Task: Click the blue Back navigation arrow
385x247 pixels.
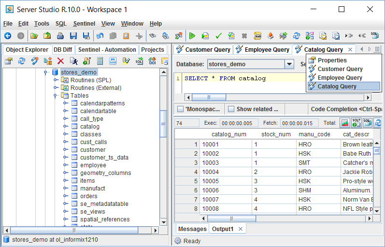Action: (8, 36)
